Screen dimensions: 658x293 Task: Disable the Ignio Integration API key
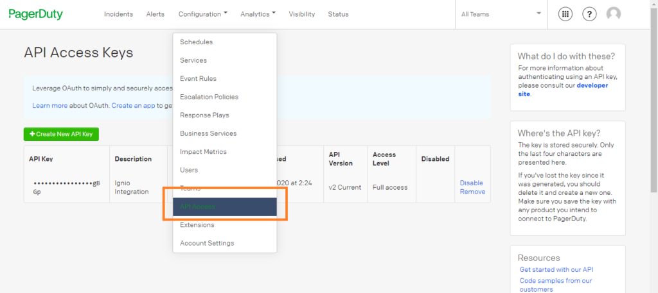point(471,183)
